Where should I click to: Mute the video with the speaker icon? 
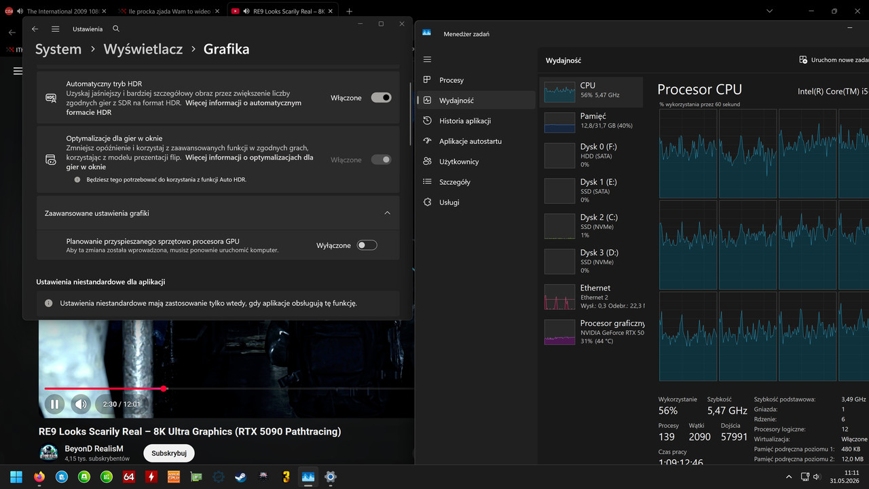tap(81, 404)
